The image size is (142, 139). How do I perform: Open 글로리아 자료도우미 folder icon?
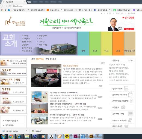130,94
